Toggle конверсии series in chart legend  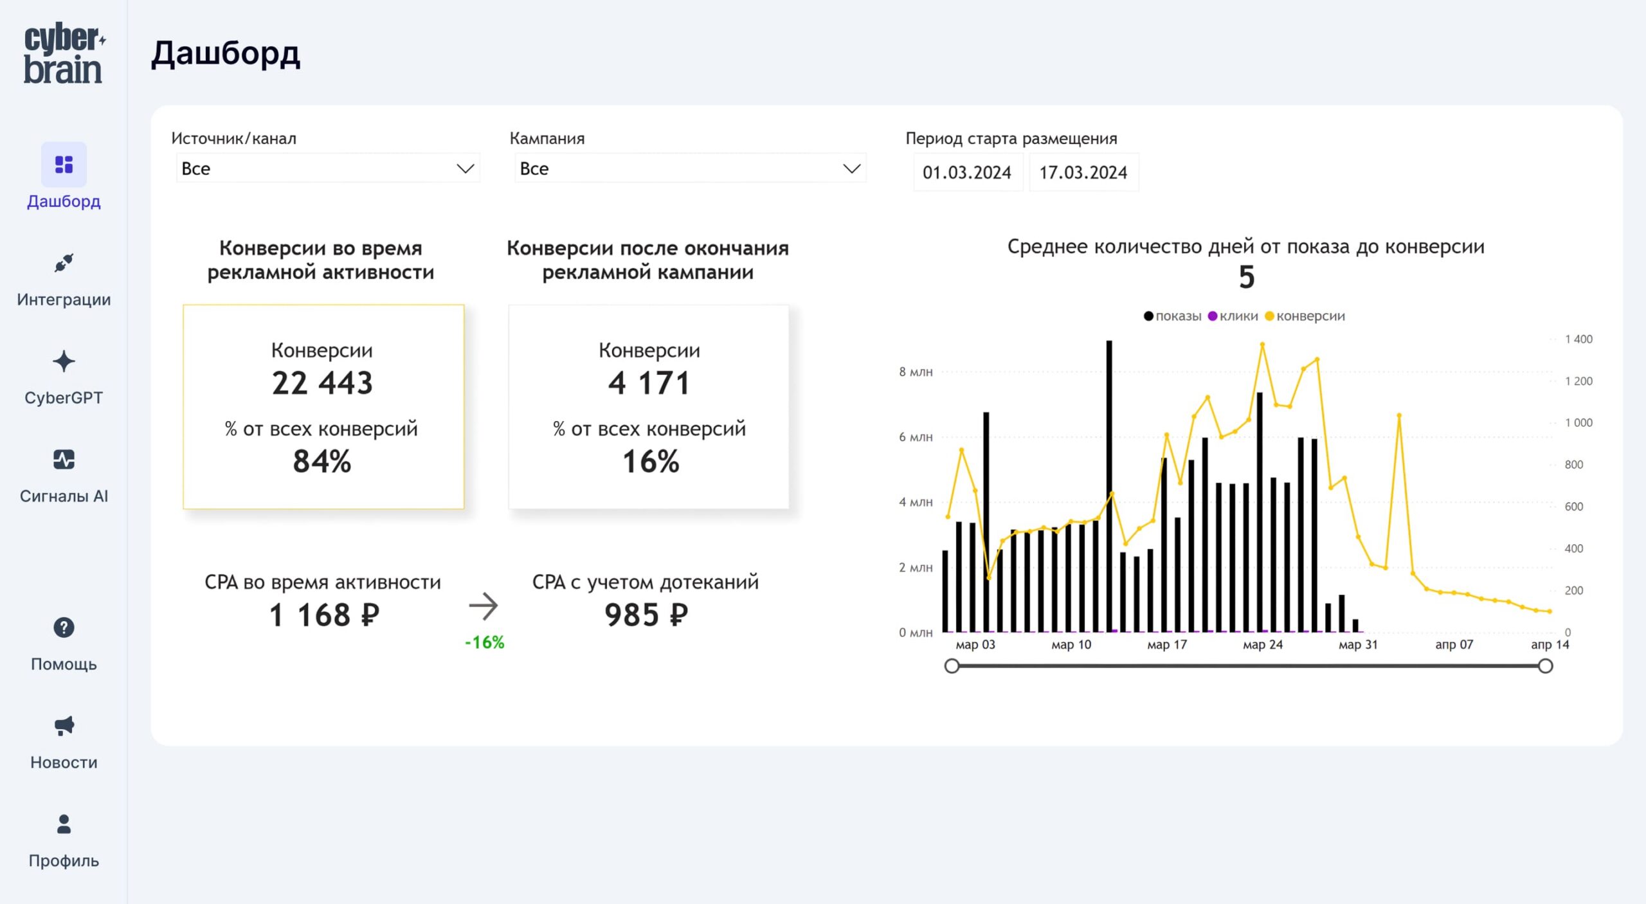coord(1305,316)
